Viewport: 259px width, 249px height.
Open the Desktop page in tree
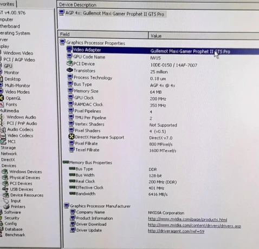(12, 79)
